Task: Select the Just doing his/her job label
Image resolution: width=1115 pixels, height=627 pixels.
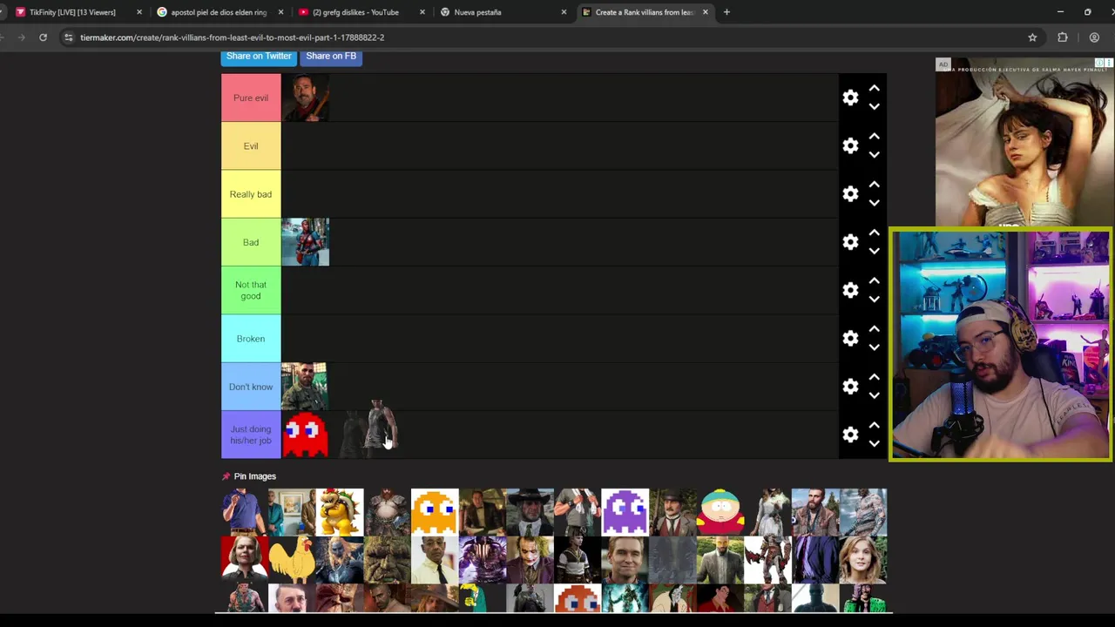Action: [251, 435]
